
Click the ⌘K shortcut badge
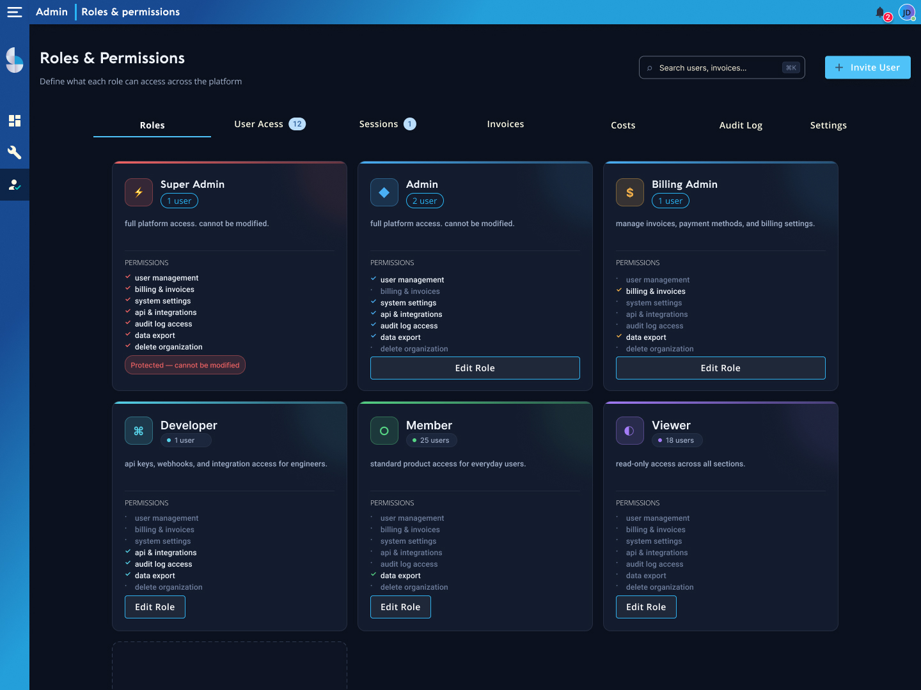[x=791, y=68]
